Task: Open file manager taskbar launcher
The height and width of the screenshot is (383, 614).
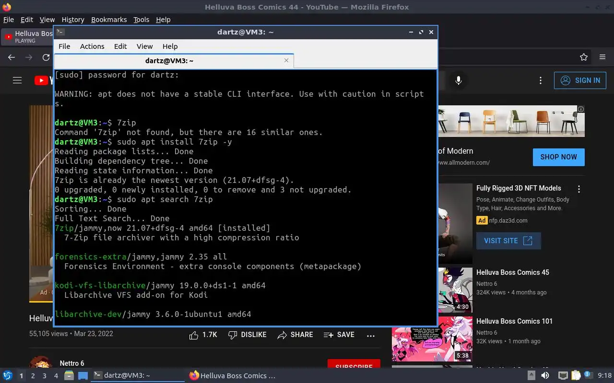Action: 69,376
